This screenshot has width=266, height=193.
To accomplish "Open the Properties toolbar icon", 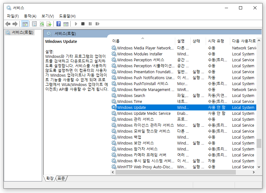I will pyautogui.click(x=35, y=24).
